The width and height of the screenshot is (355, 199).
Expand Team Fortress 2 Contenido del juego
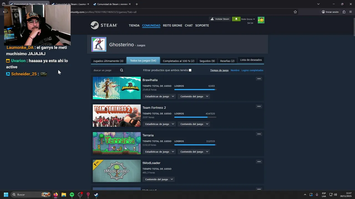[x=194, y=124]
